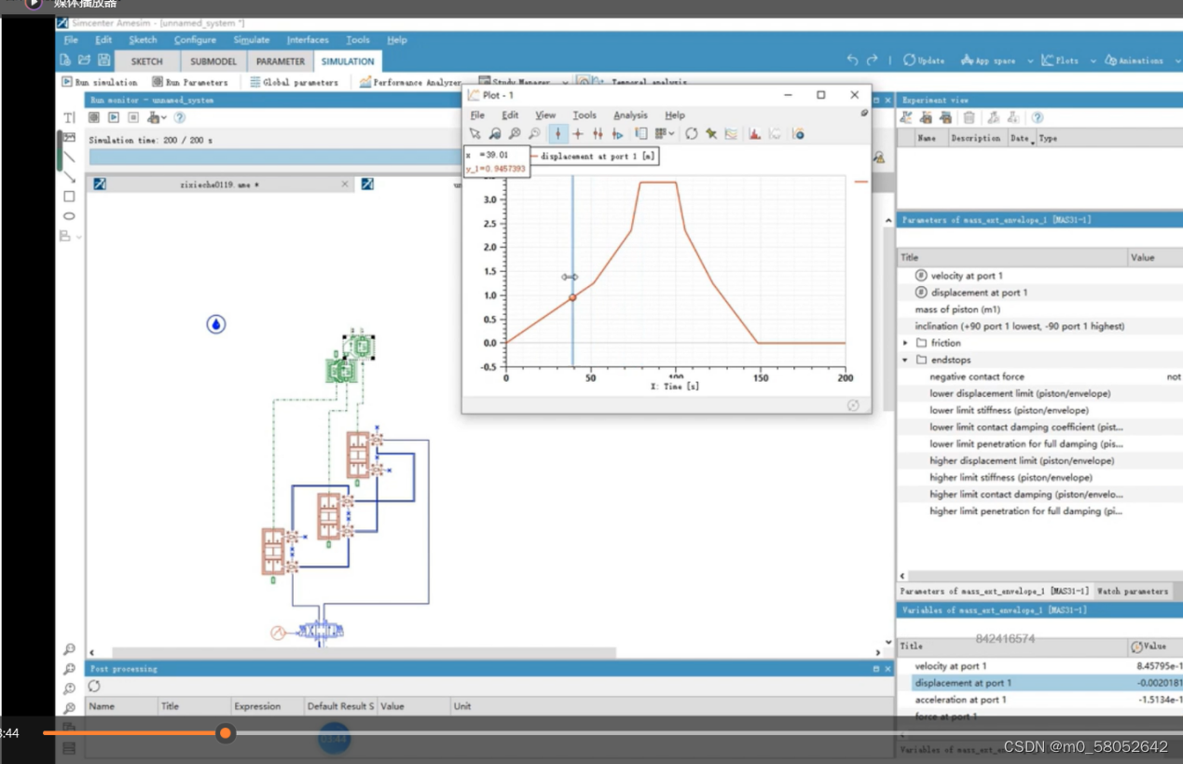1183x764 pixels.
Task: Click recalculate icon in Post processing panel
Action: (94, 687)
